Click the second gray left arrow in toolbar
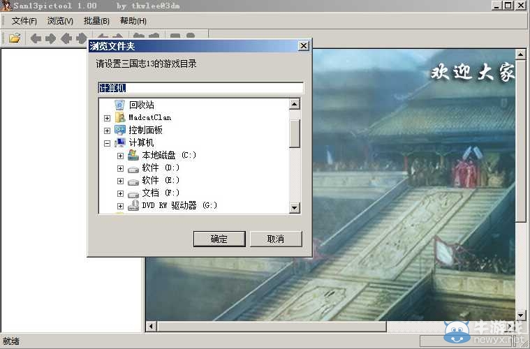 (x=66, y=38)
